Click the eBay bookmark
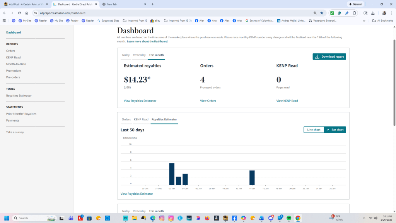This screenshot has width=396, height=223. click(x=155, y=21)
